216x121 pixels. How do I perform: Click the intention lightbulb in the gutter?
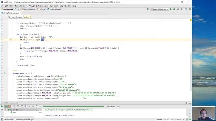coord(11,40)
